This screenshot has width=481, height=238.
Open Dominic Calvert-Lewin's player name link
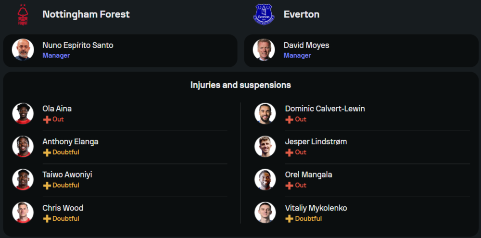tap(325, 109)
